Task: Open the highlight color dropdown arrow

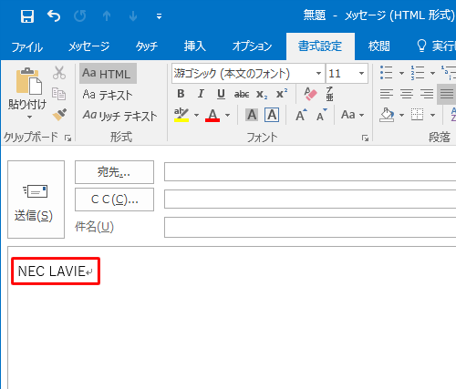Action: click(196, 116)
